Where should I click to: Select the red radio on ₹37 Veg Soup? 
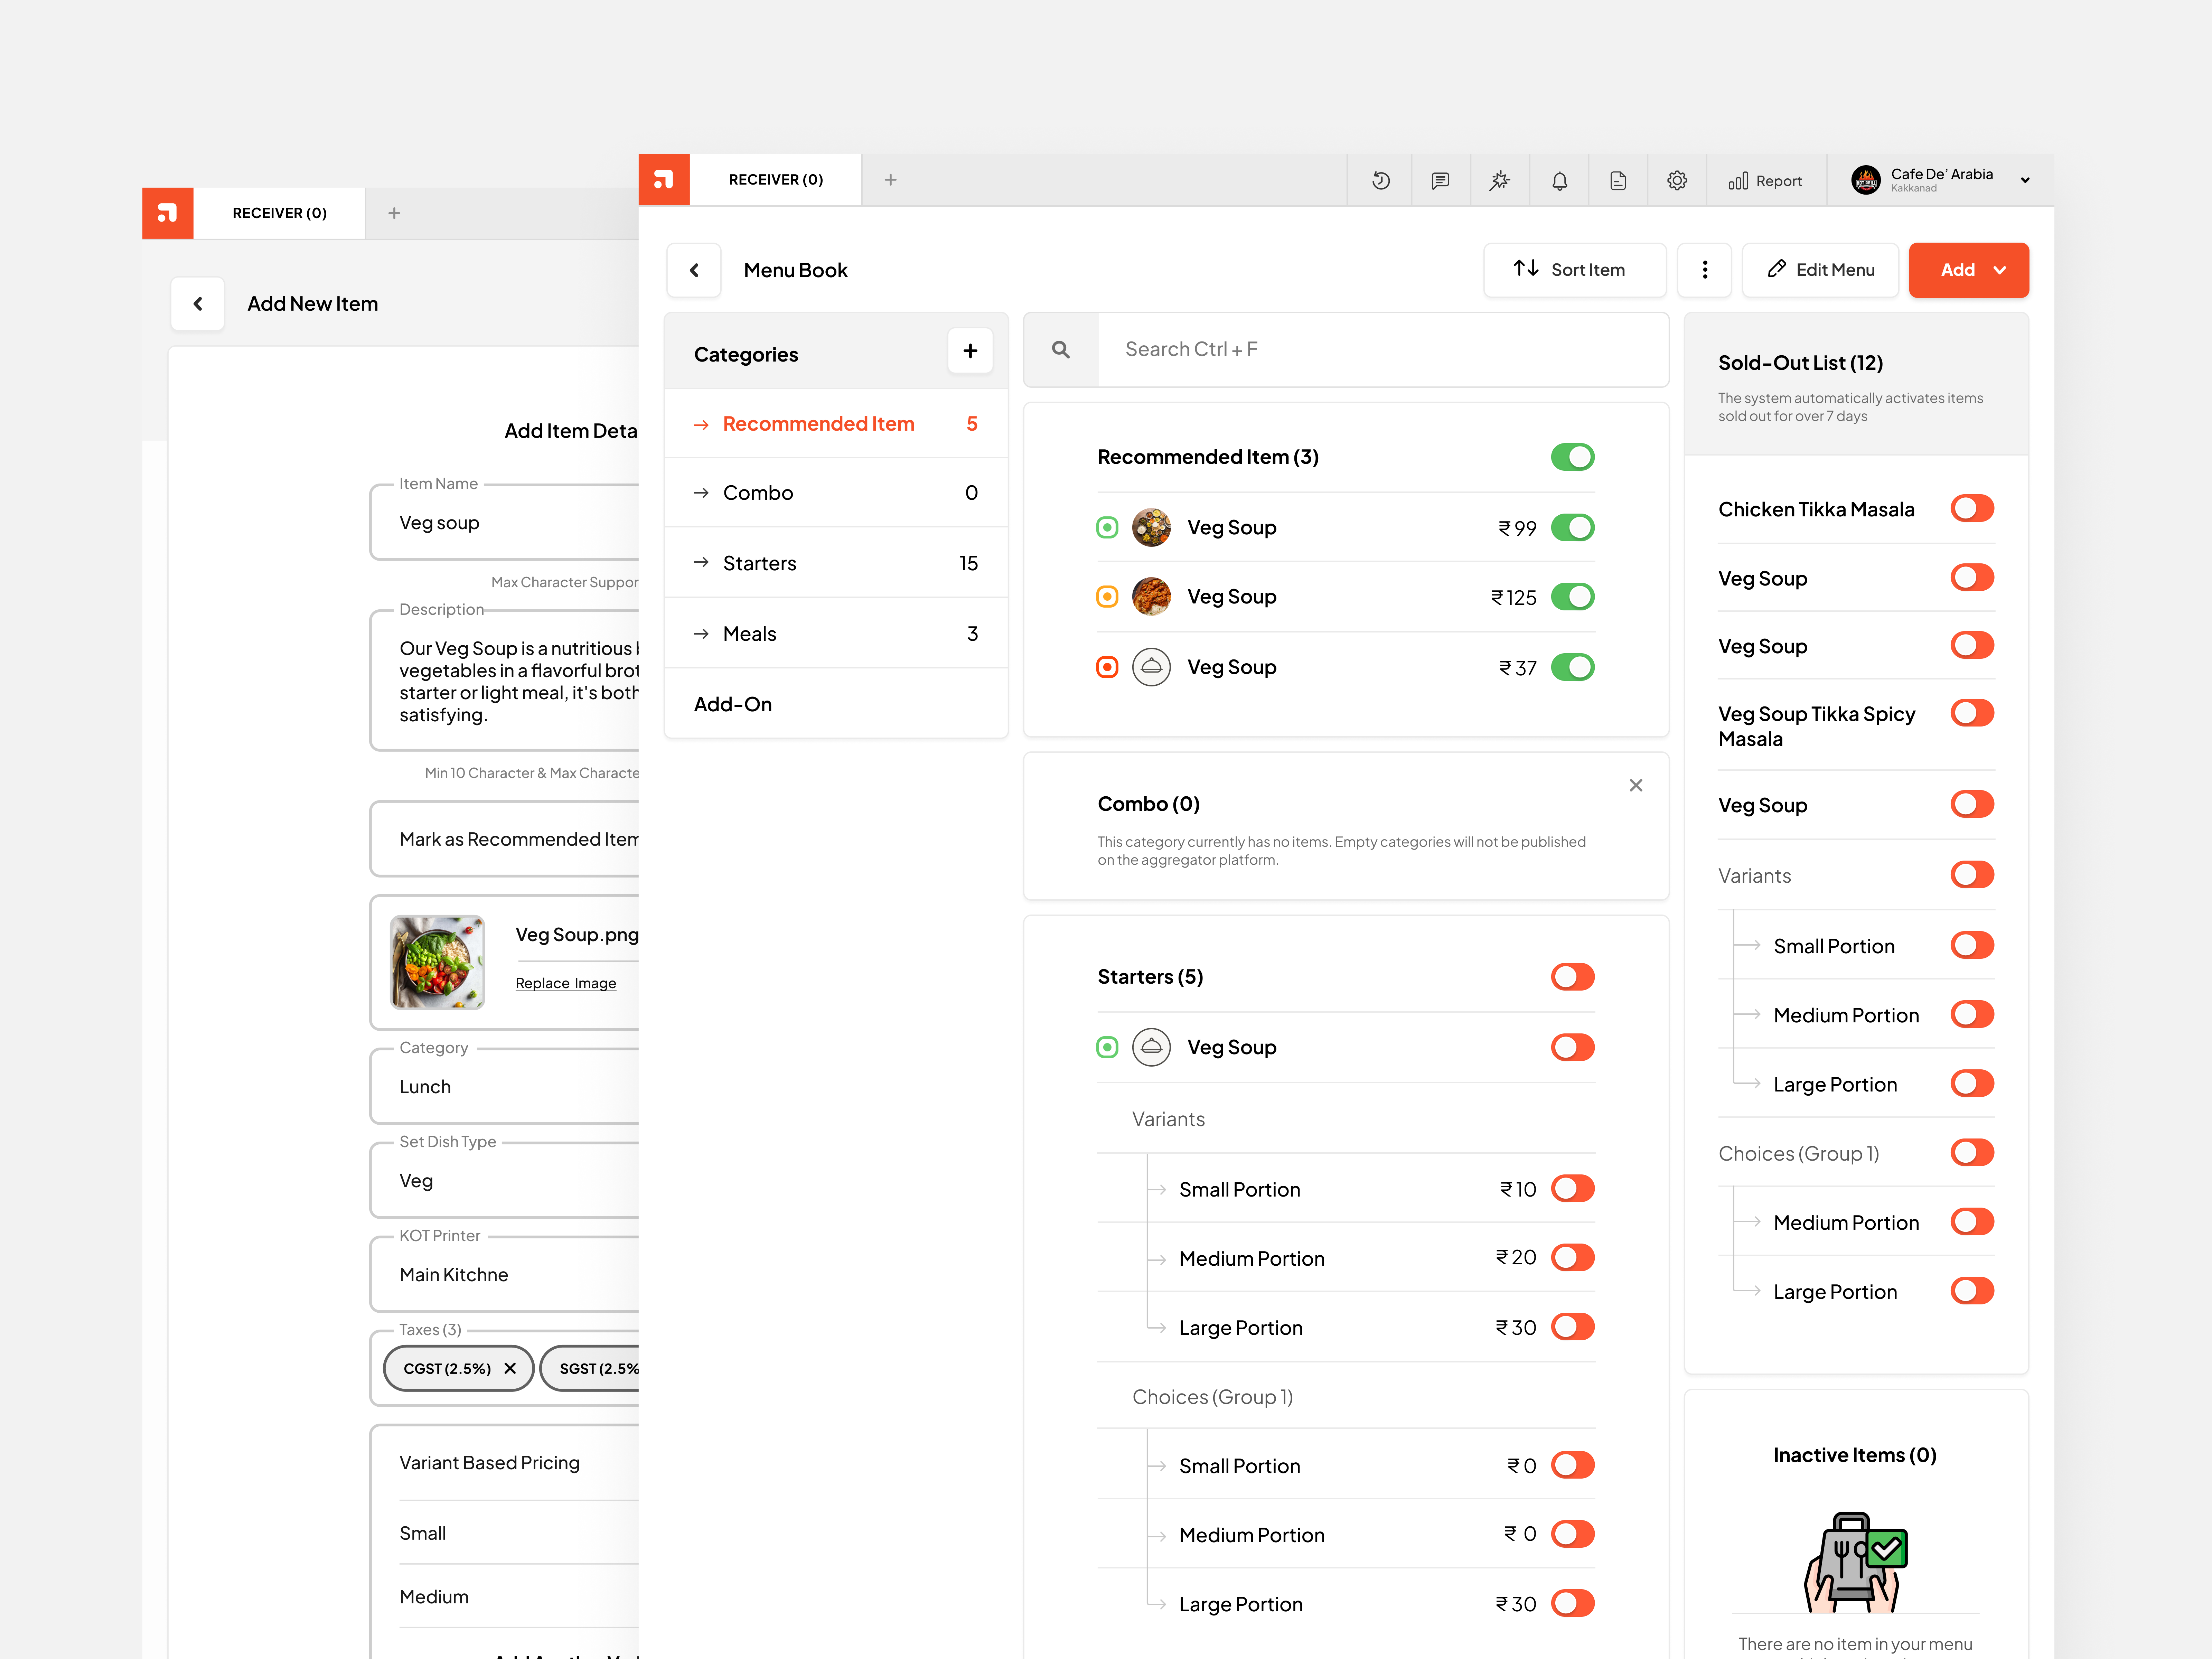(1107, 667)
